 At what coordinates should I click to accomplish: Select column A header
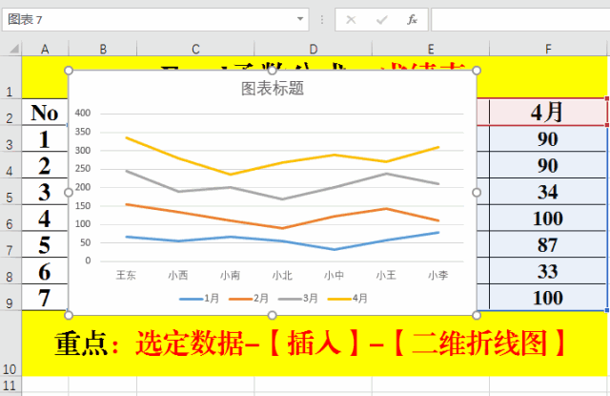45,49
